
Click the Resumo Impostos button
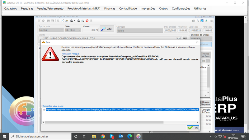click(x=205, y=103)
